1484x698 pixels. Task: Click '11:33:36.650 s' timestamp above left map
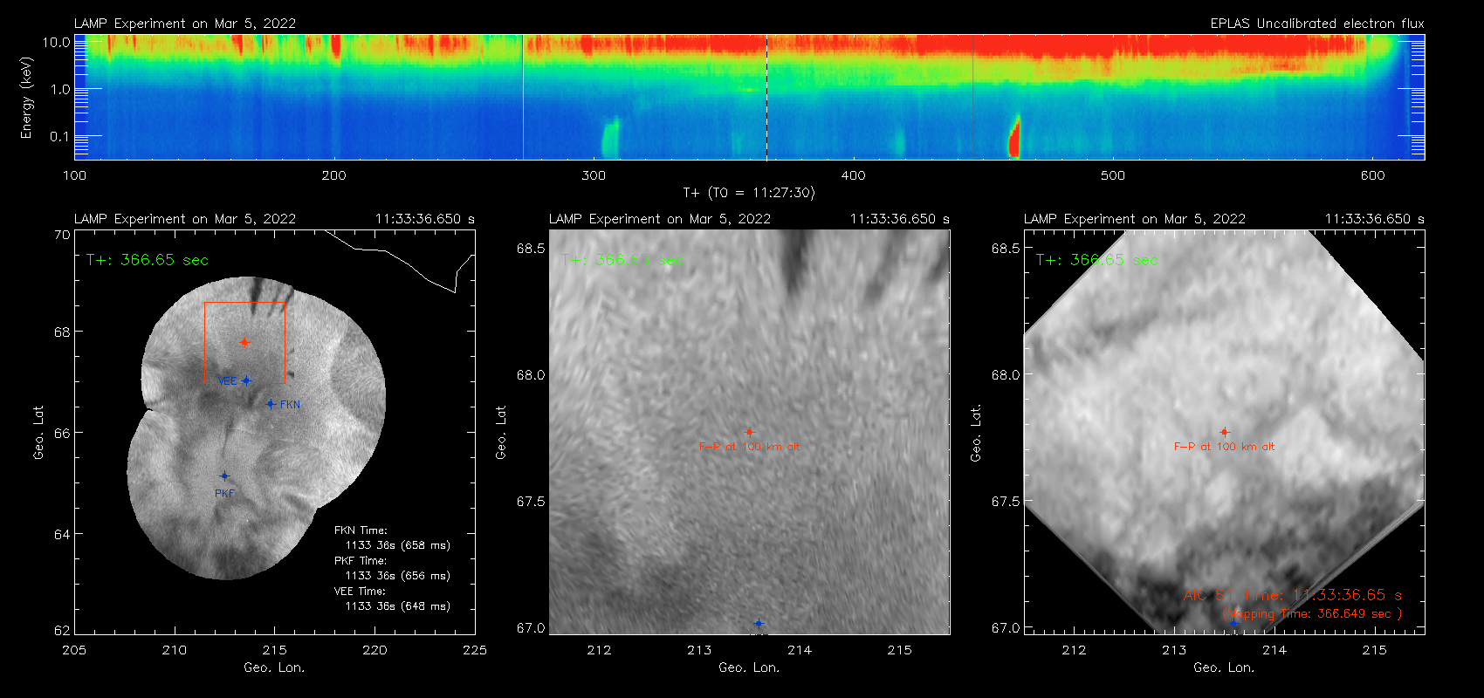pyautogui.click(x=425, y=219)
